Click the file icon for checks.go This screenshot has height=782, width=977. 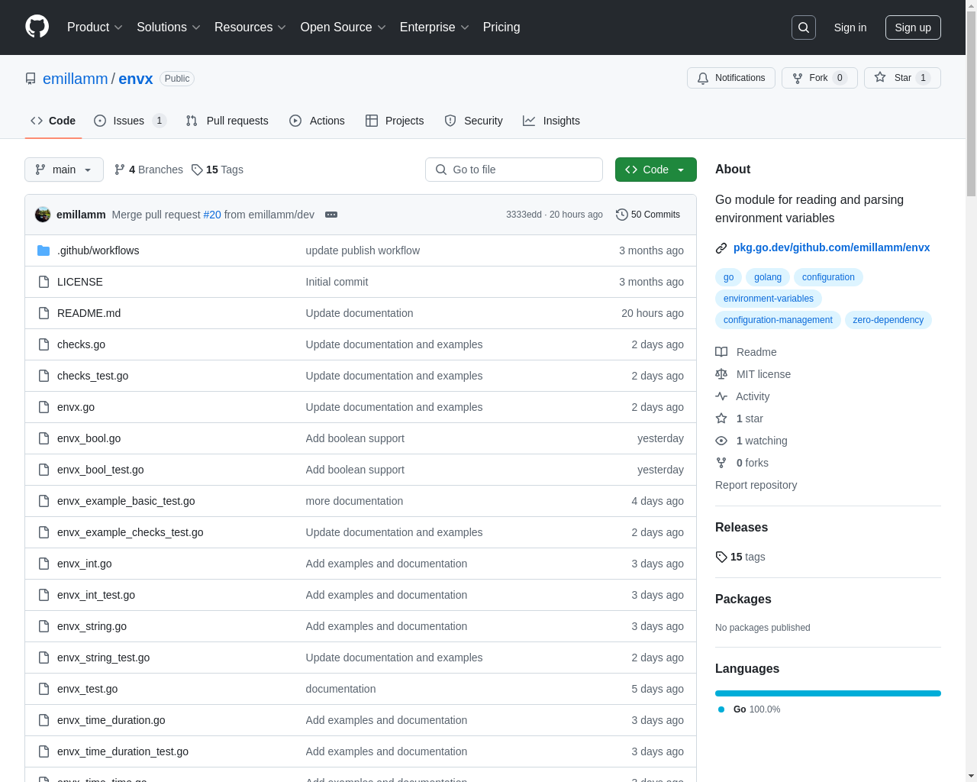pos(44,344)
